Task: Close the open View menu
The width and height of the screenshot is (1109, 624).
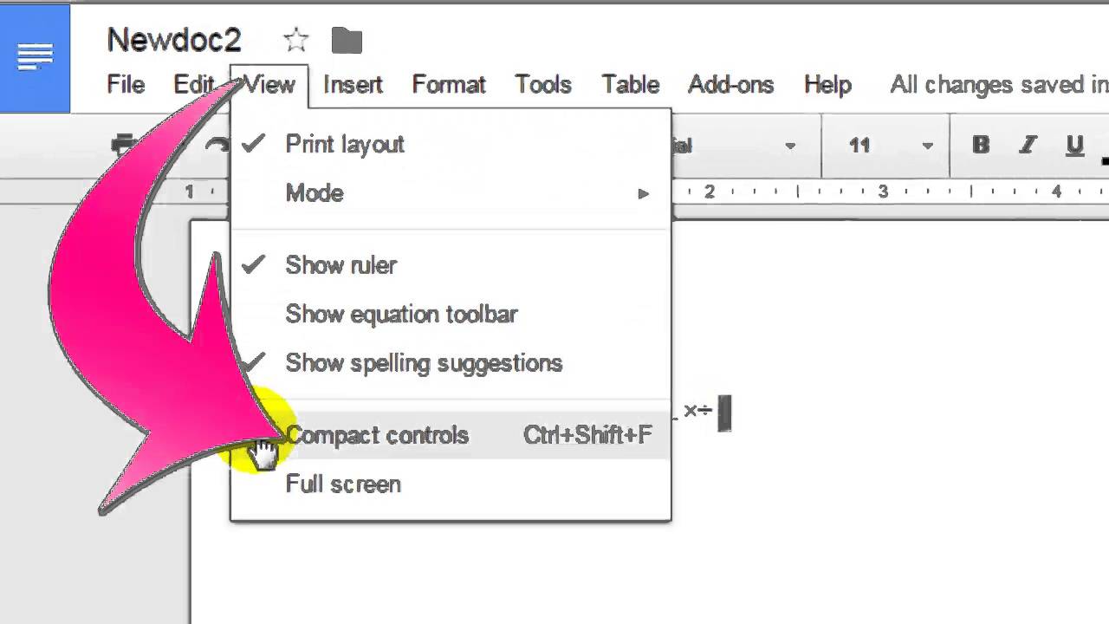Action: coord(269,85)
